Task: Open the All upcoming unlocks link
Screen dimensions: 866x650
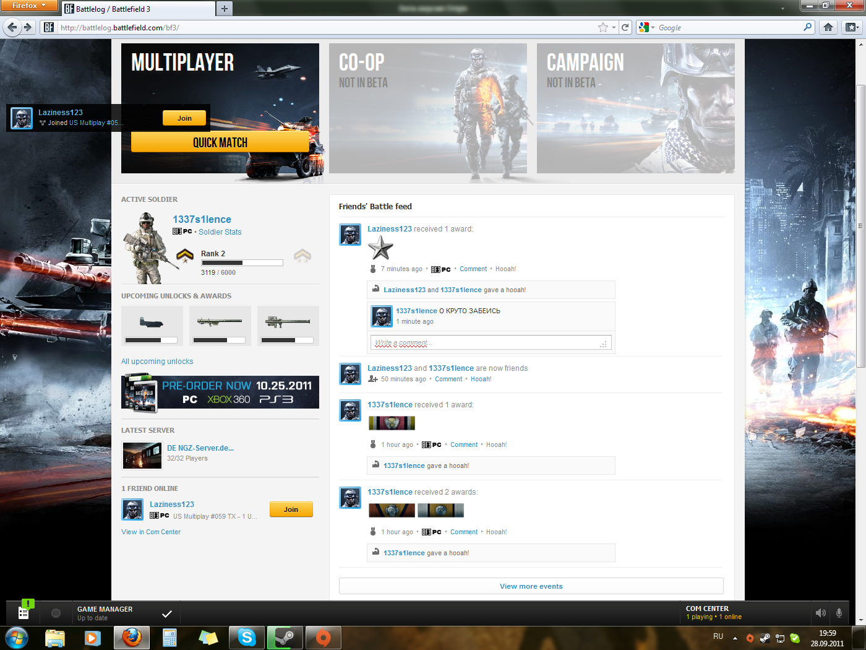Action: [157, 362]
